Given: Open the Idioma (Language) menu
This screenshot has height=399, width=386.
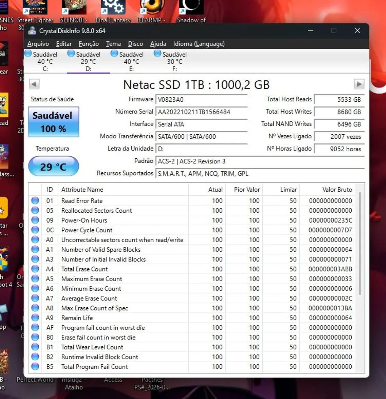Looking at the screenshot, I should (x=199, y=44).
